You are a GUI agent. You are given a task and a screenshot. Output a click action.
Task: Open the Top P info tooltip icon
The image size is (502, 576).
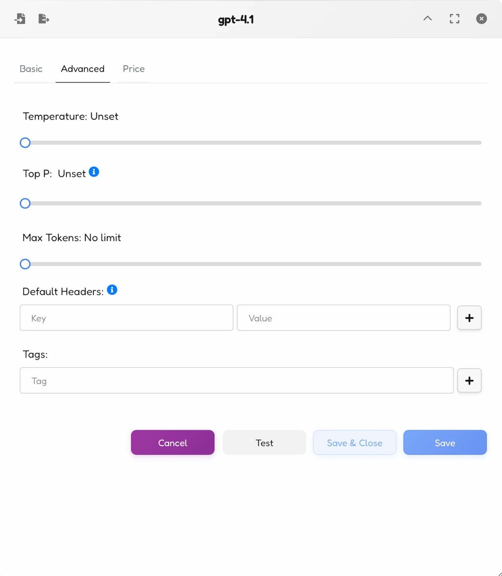(x=94, y=172)
